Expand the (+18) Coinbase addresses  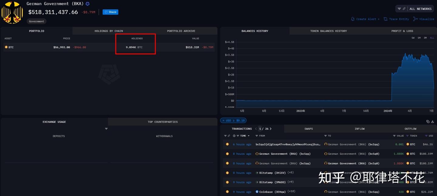click(291, 191)
